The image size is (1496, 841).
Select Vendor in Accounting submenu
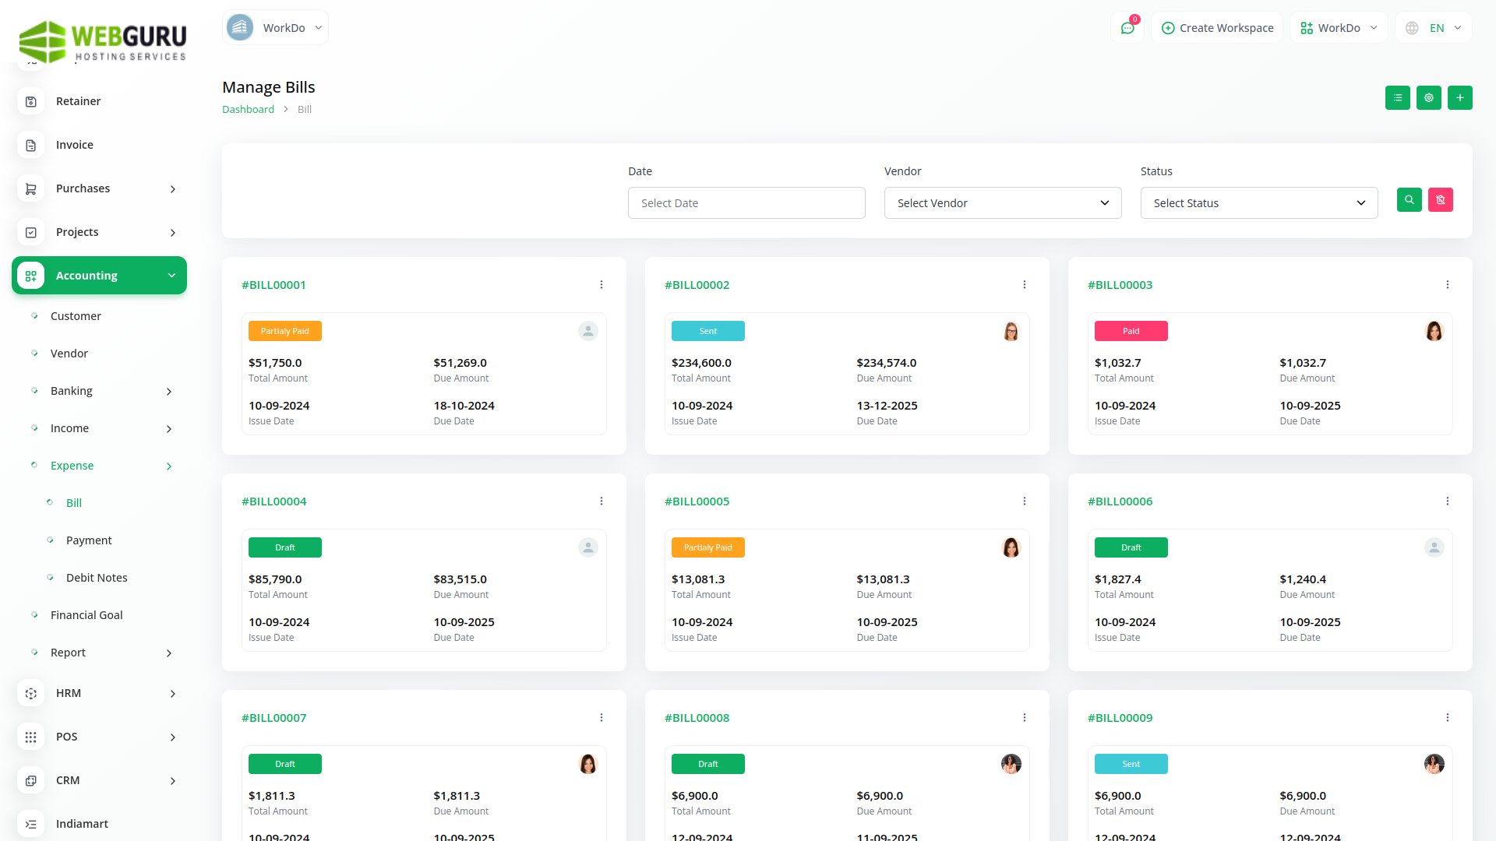coord(69,354)
